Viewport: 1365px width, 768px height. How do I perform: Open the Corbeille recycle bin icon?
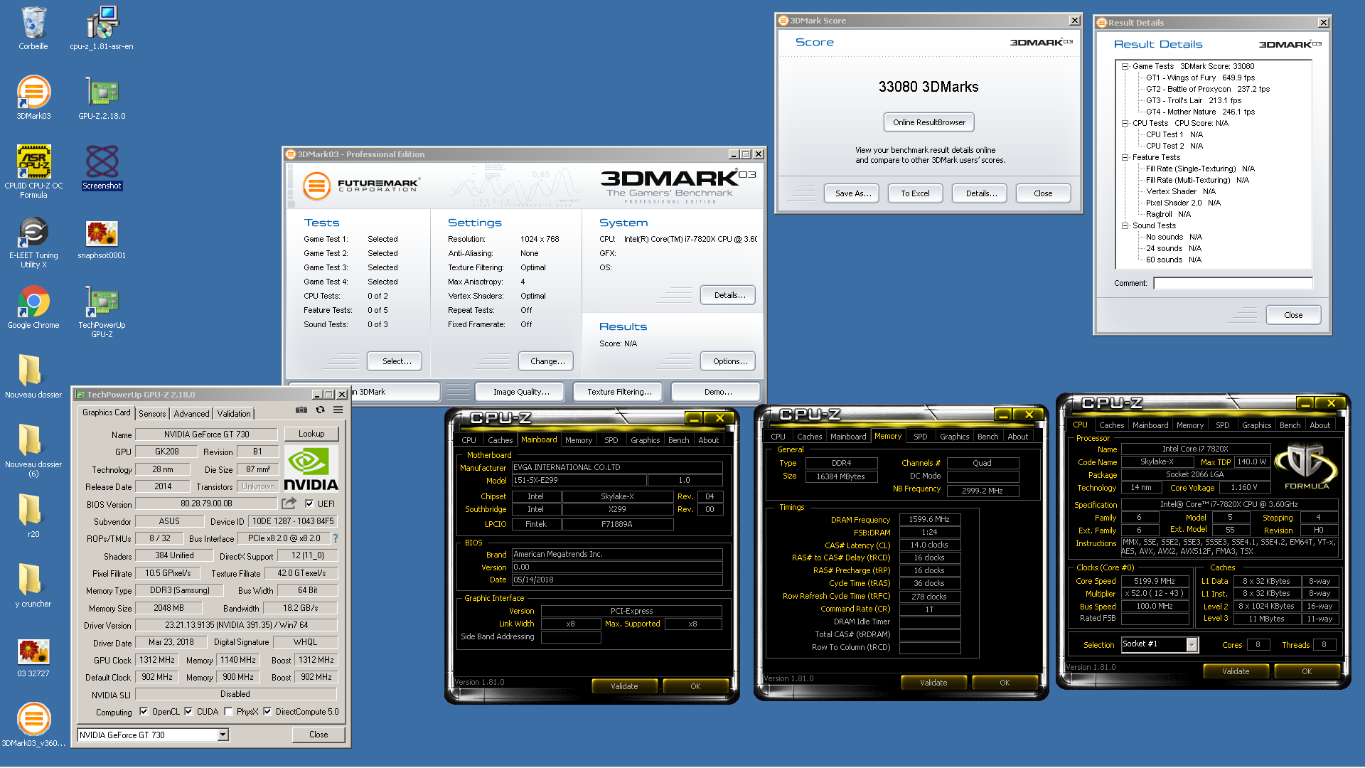click(x=33, y=29)
